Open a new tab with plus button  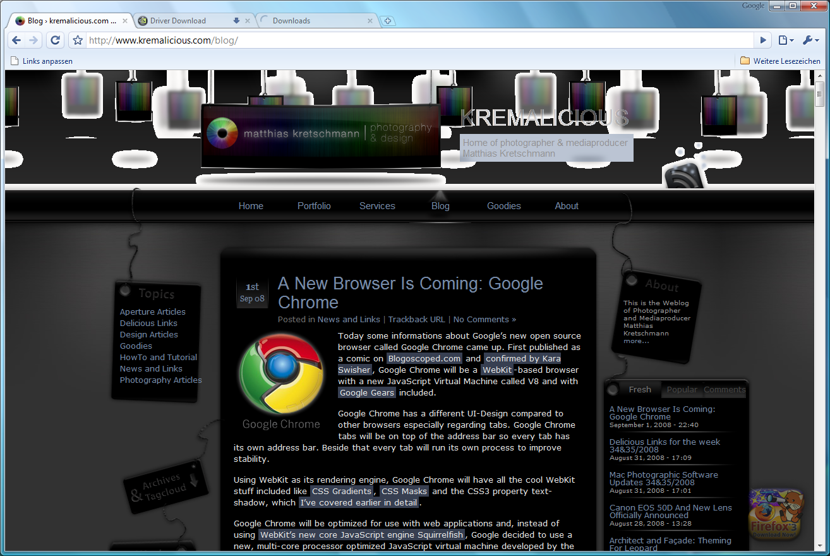(388, 21)
